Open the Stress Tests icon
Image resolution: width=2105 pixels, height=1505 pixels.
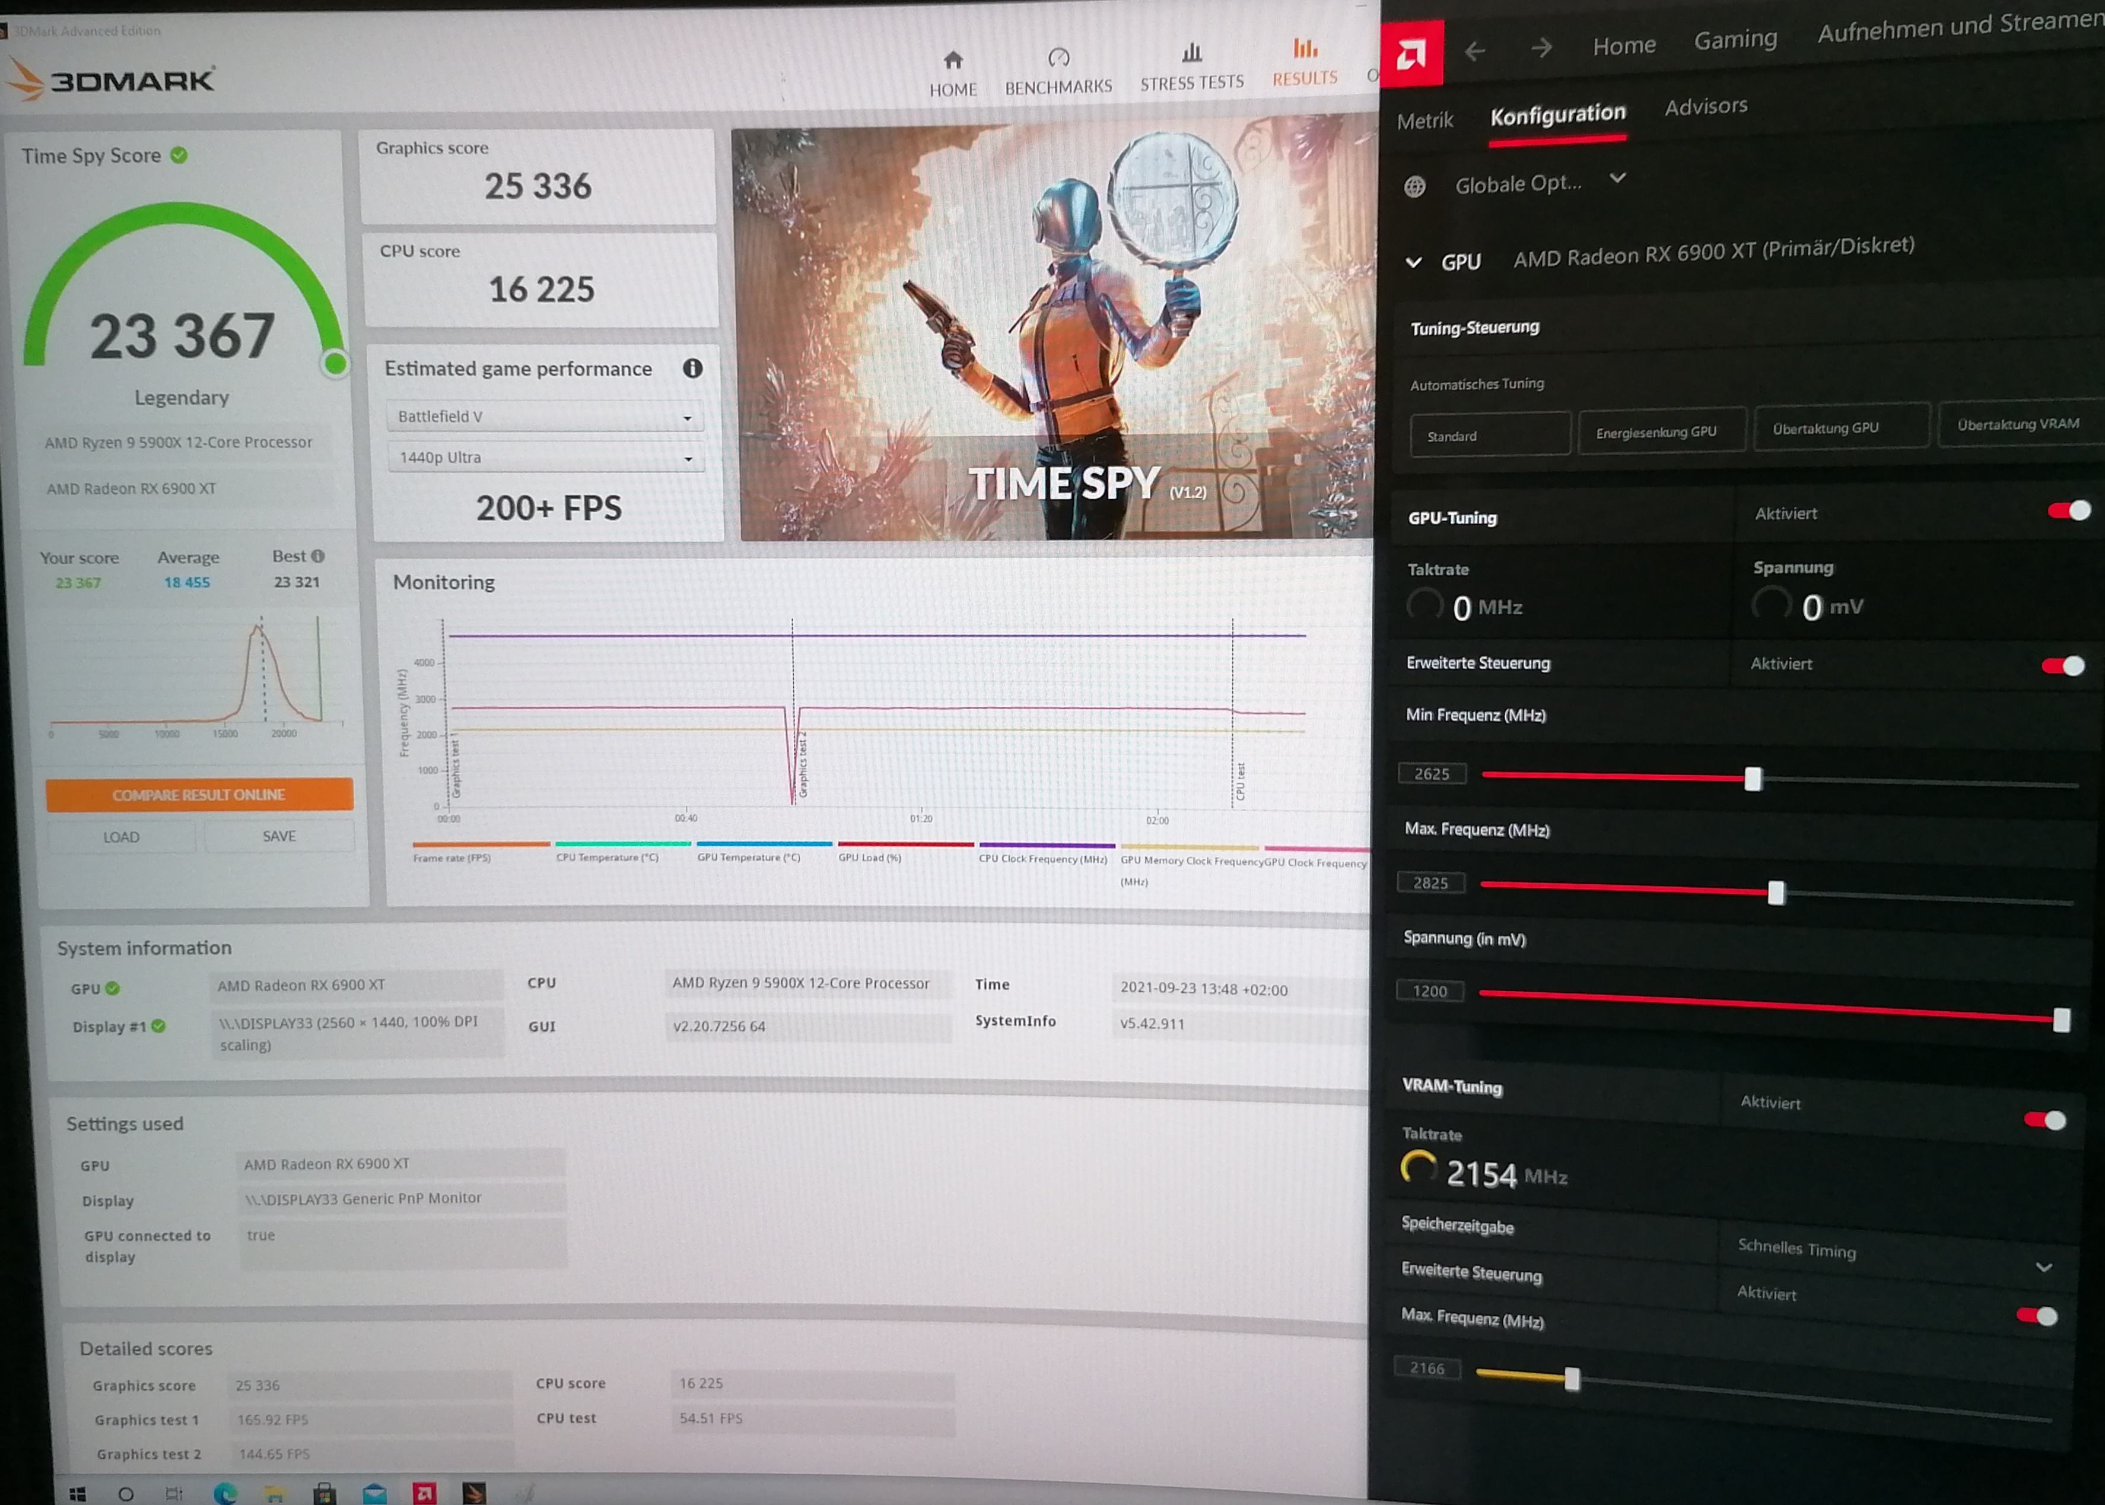tap(1191, 53)
